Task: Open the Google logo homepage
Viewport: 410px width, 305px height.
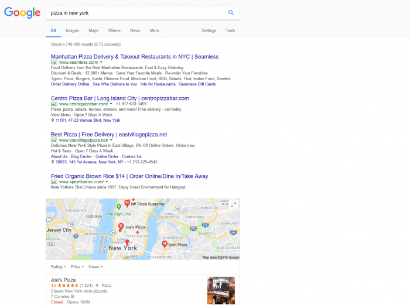Action: (22, 12)
